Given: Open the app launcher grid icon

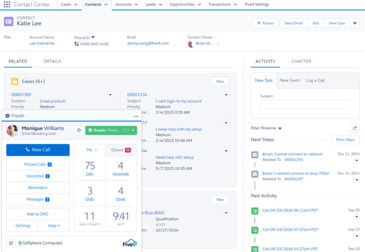Looking at the screenshot, I should tap(7, 4).
